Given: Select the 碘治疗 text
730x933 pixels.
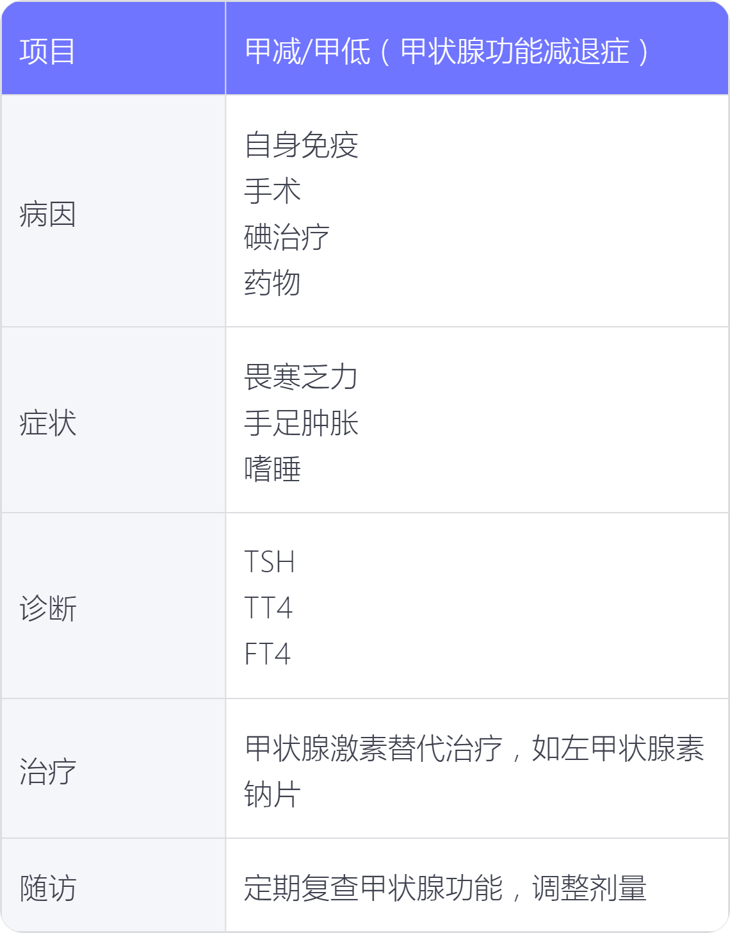Looking at the screenshot, I should tap(287, 237).
